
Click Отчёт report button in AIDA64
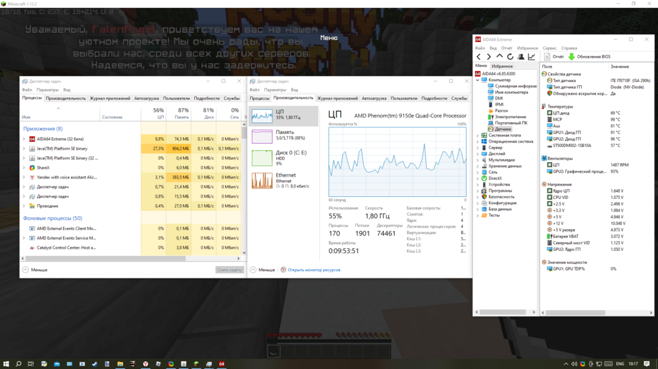point(554,56)
